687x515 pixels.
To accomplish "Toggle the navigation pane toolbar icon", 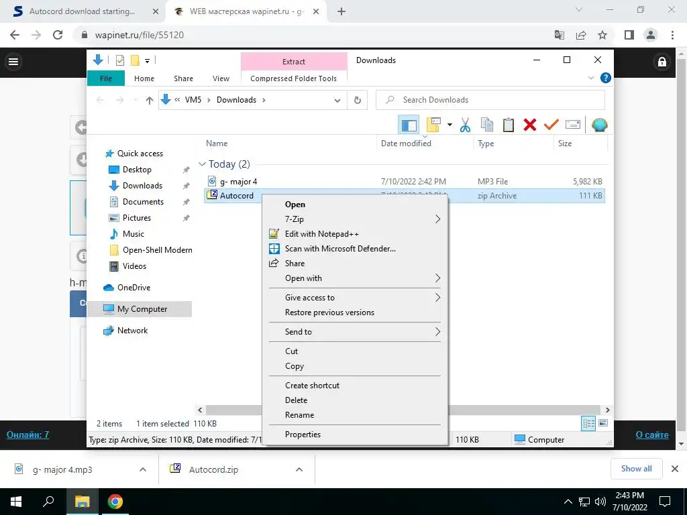I will [409, 125].
